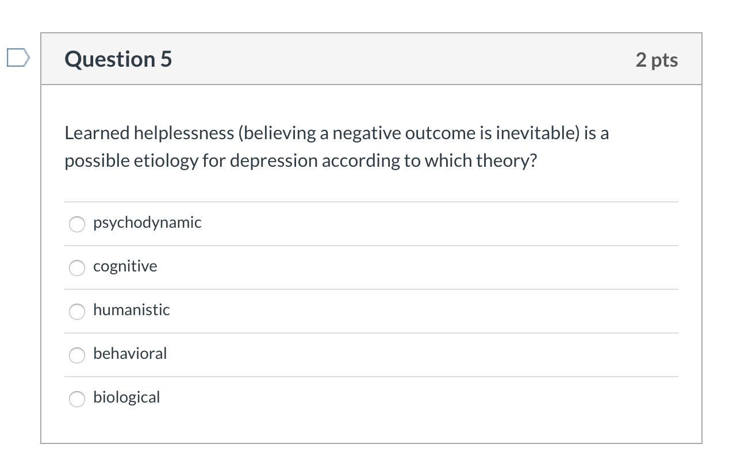The width and height of the screenshot is (729, 467).
Task: Click the word "etiology" in the prompt
Action: [166, 161]
